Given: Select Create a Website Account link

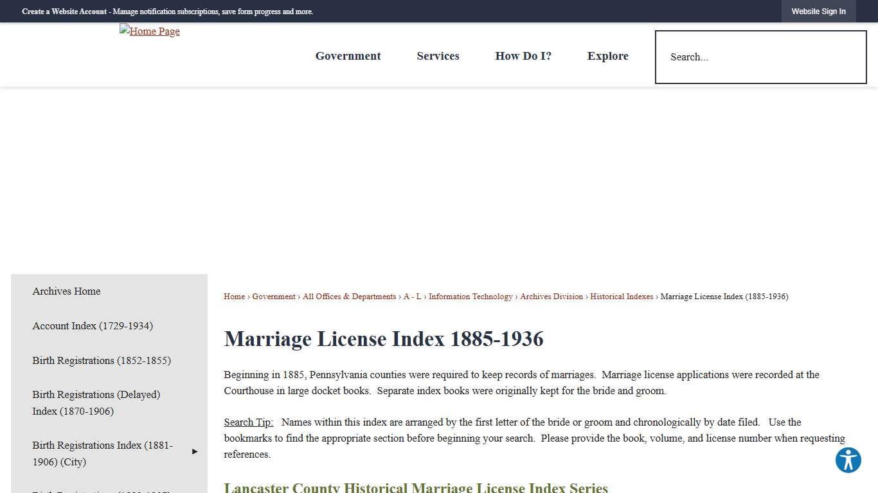Looking at the screenshot, I should pos(64,11).
